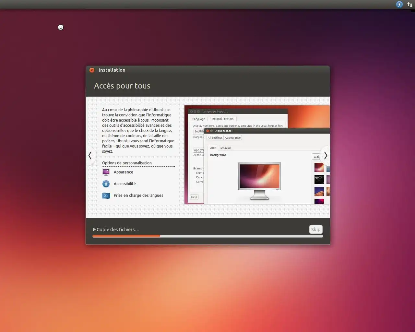Close the Installation window
Viewport: 415px width, 332px height.
pyautogui.click(x=92, y=70)
